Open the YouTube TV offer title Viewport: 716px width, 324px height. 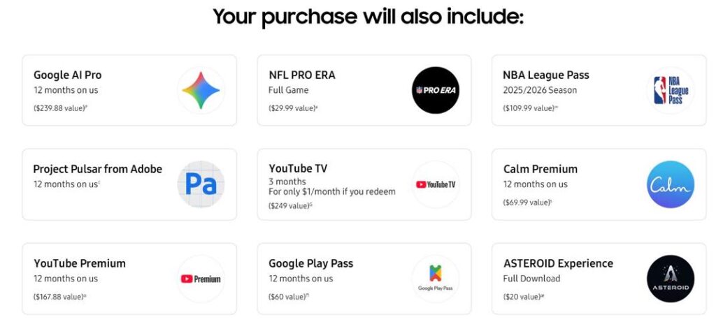coord(298,168)
